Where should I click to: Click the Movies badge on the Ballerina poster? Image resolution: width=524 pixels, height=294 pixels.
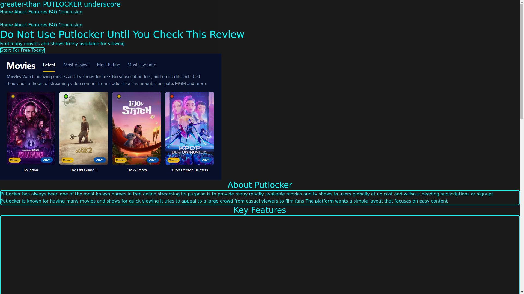[x=15, y=160]
